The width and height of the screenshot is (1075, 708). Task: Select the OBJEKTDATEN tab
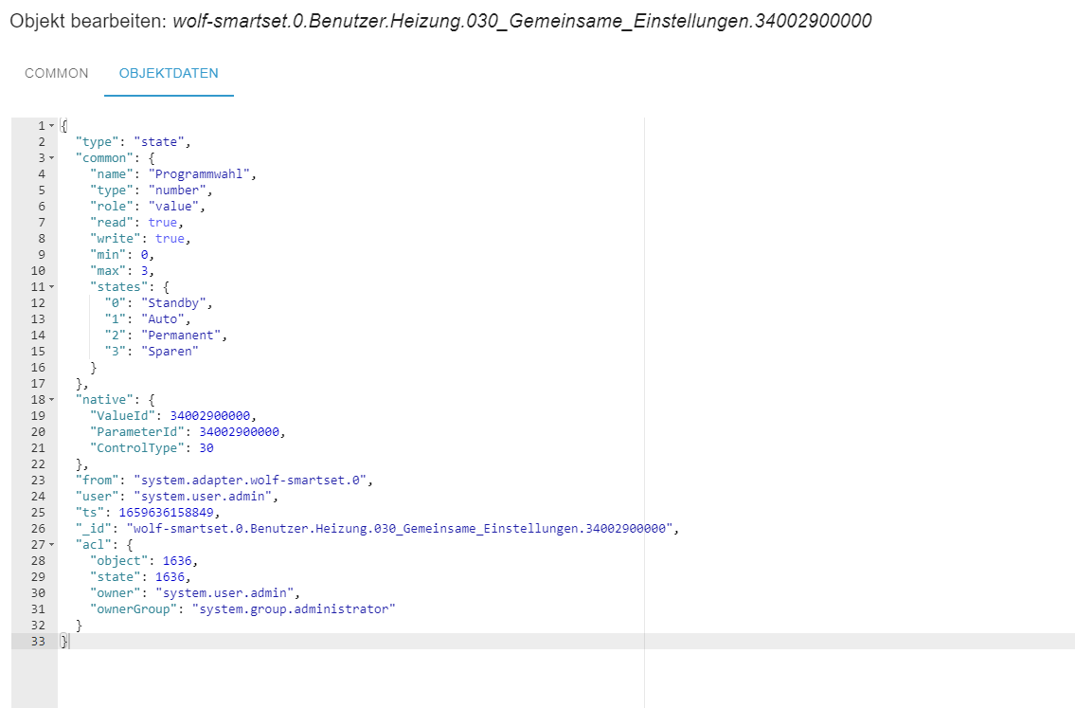pos(169,73)
